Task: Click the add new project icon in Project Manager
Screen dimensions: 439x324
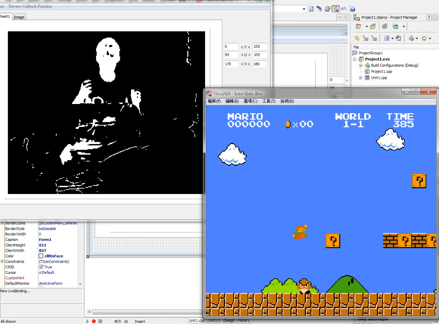Action: tap(358, 26)
